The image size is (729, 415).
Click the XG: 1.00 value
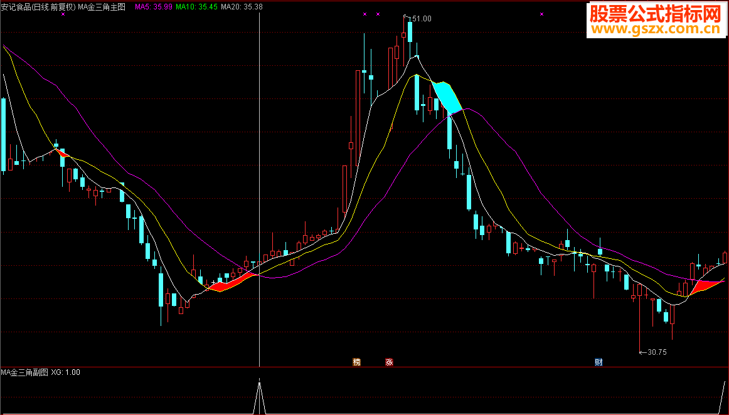tap(65, 372)
